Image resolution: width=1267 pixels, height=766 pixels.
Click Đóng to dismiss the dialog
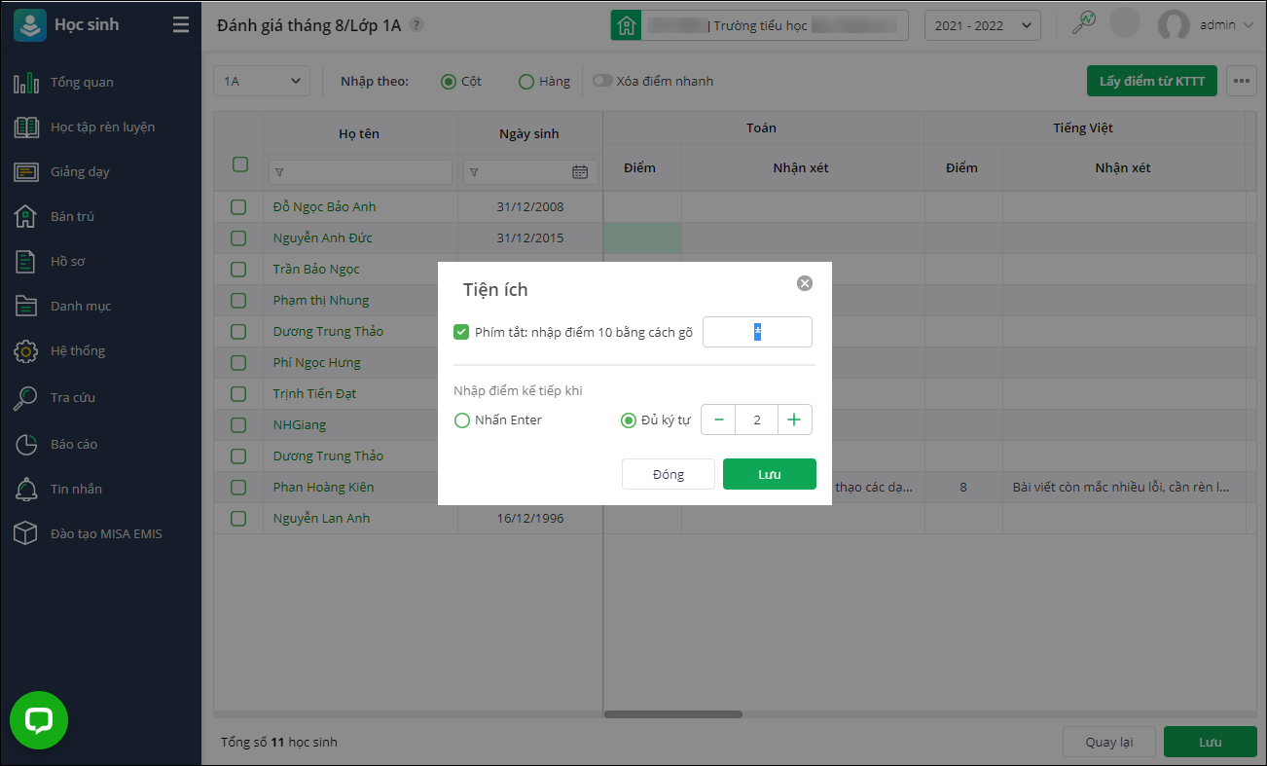(669, 474)
